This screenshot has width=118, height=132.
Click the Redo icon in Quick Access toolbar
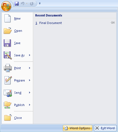(32, 4)
